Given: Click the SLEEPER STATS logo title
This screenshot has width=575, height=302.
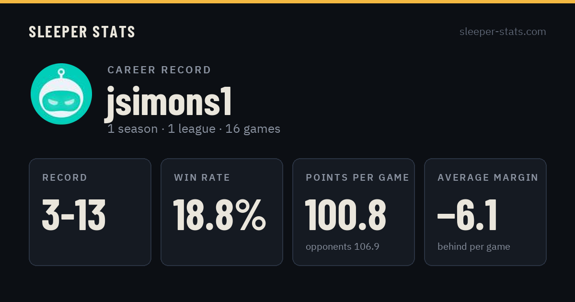Looking at the screenshot, I should [82, 32].
